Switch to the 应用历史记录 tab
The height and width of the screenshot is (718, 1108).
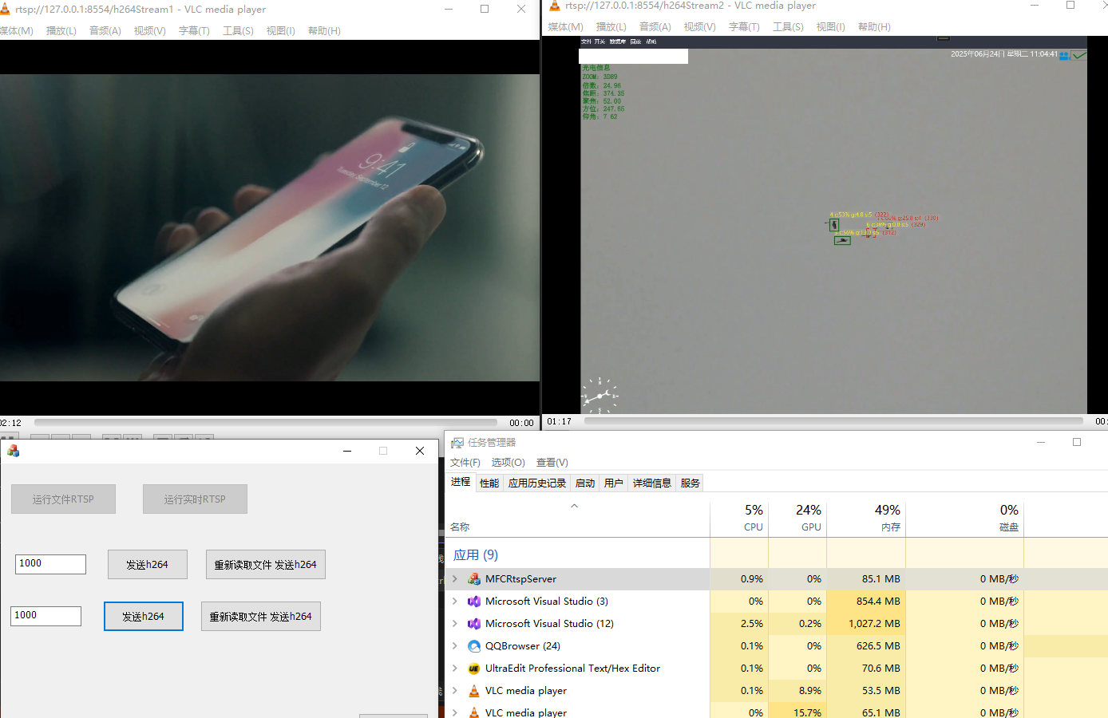click(x=537, y=483)
